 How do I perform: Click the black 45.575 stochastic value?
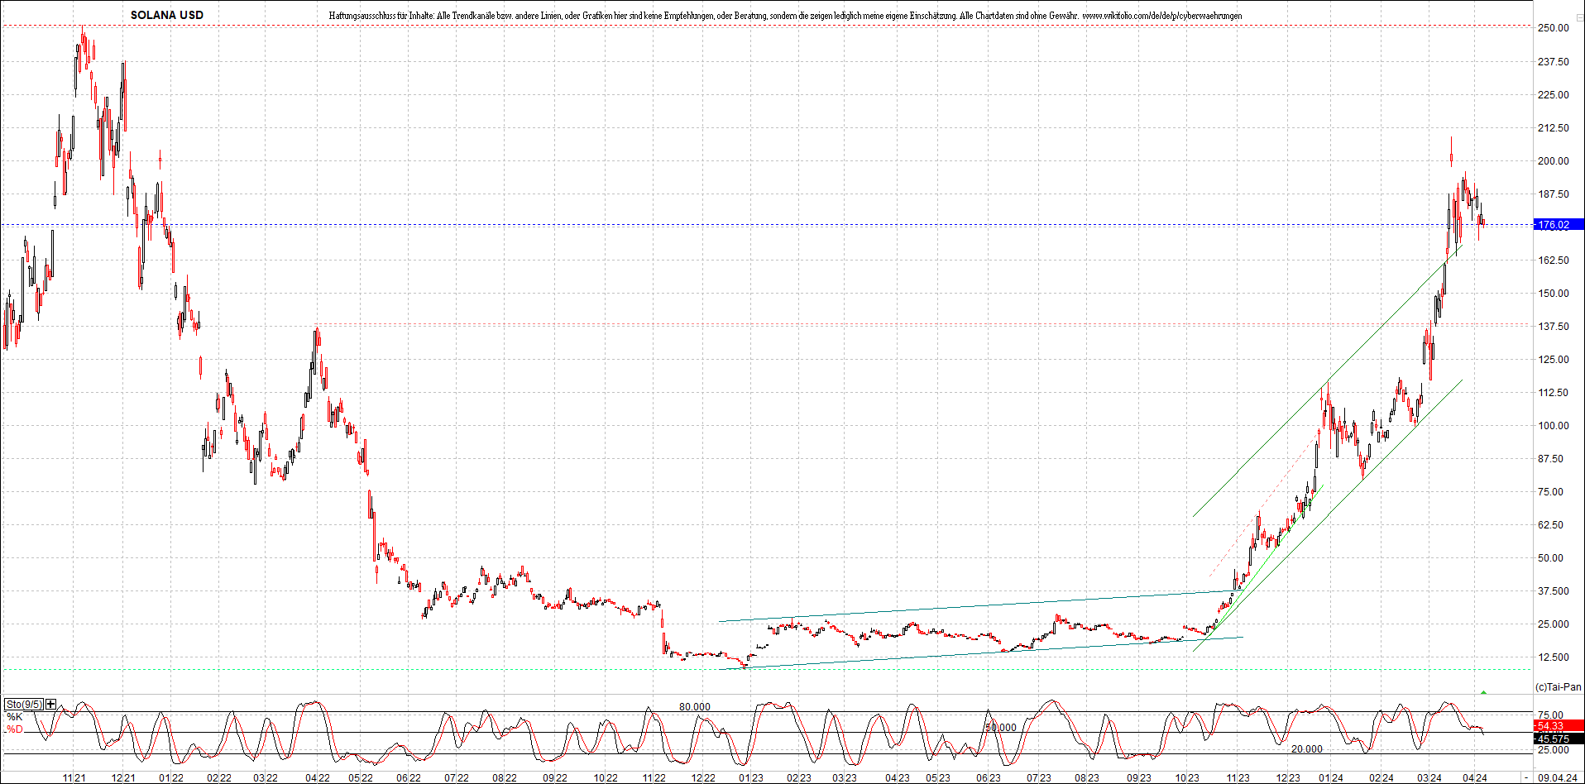1559,739
